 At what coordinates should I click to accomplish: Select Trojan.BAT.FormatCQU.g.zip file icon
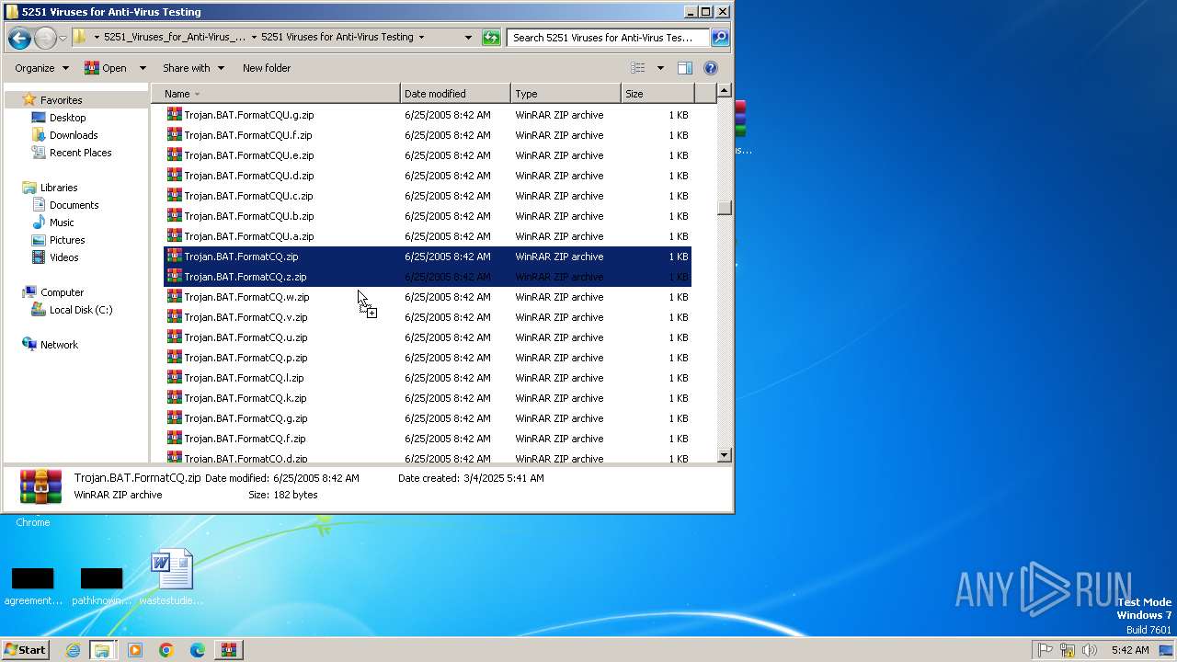174,115
